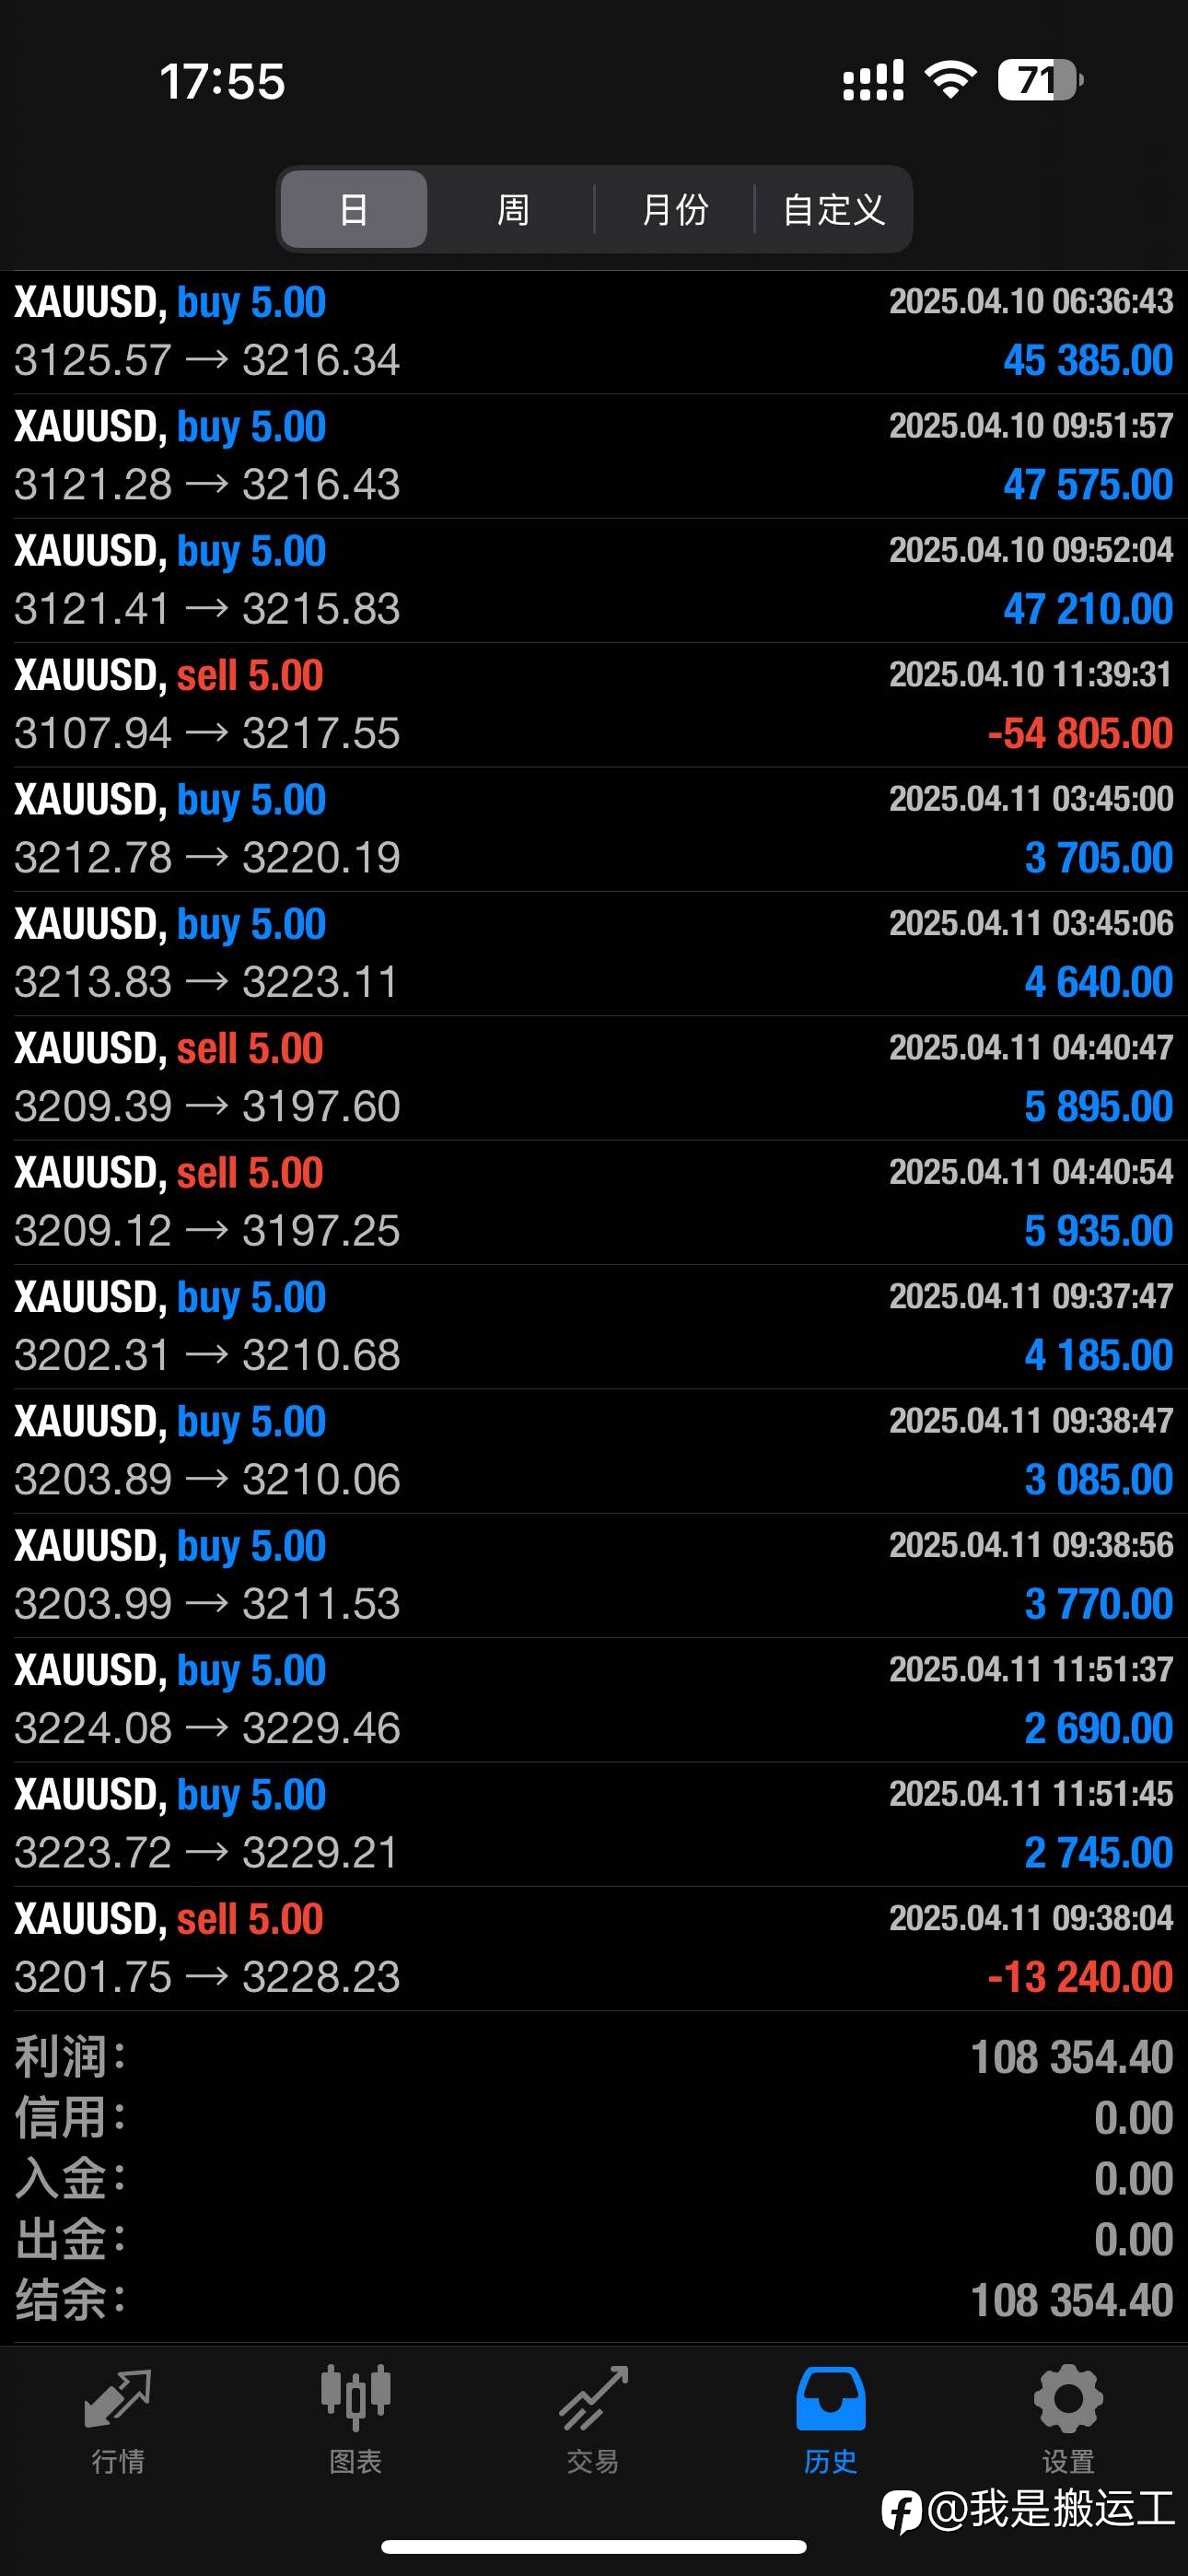Screen dimensions: 1188x2576
Task: Select the 月份 month period tab
Action: tap(675, 209)
